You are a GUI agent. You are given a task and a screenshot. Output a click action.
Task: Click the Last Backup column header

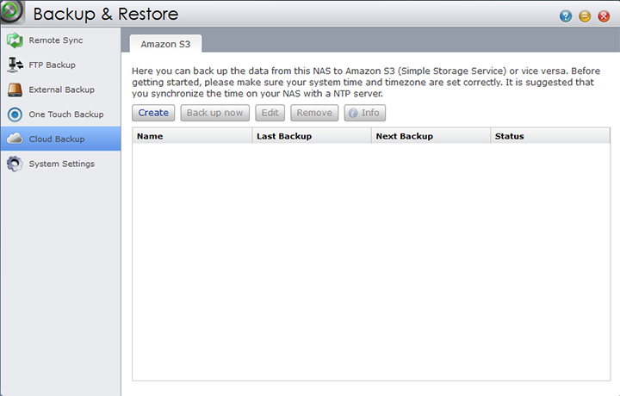click(312, 136)
